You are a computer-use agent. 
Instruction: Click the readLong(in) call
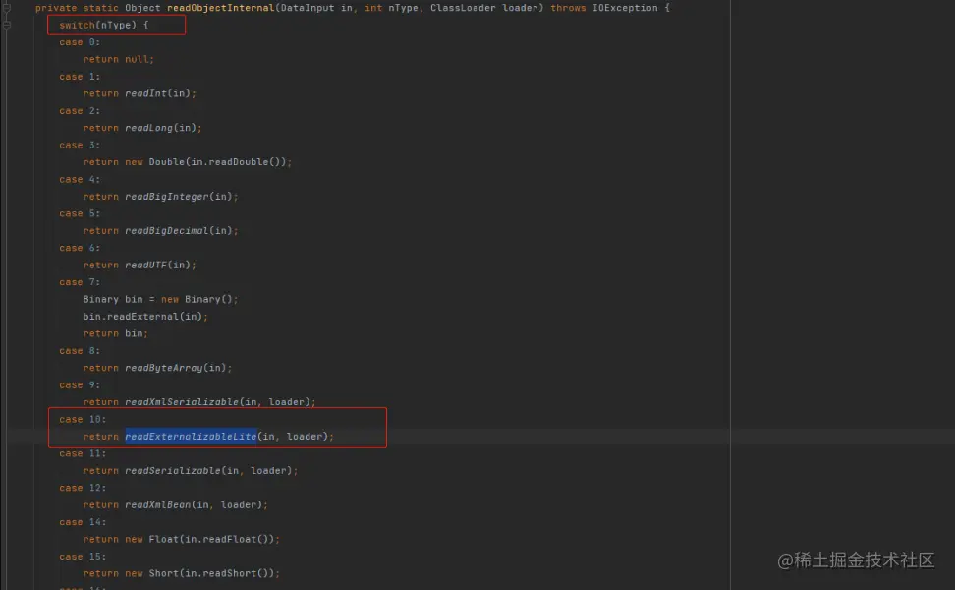[x=161, y=128]
